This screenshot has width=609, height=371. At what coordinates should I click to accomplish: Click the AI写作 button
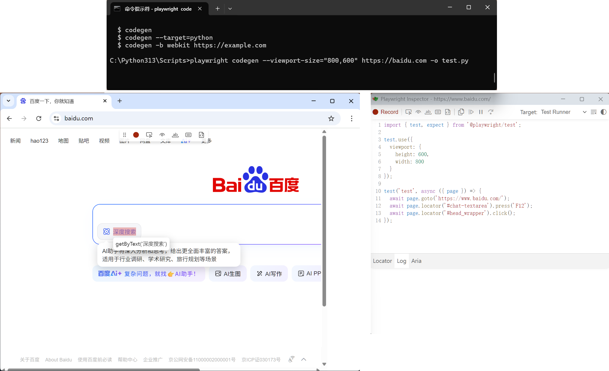269,273
